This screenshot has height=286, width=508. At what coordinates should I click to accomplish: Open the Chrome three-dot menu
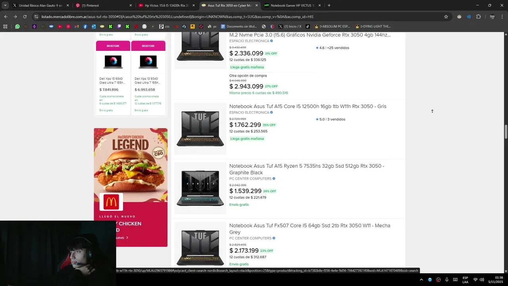[x=502, y=17]
